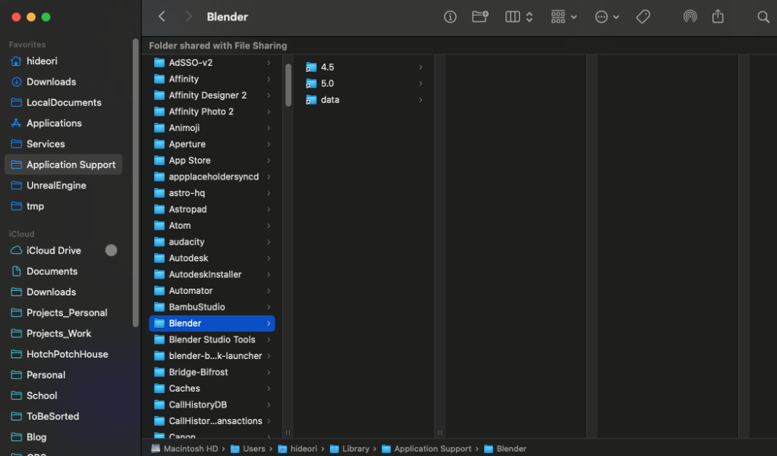Screen dimensions: 777x456
Task: Click the iCloud Drive status indicator
Action: coord(111,251)
